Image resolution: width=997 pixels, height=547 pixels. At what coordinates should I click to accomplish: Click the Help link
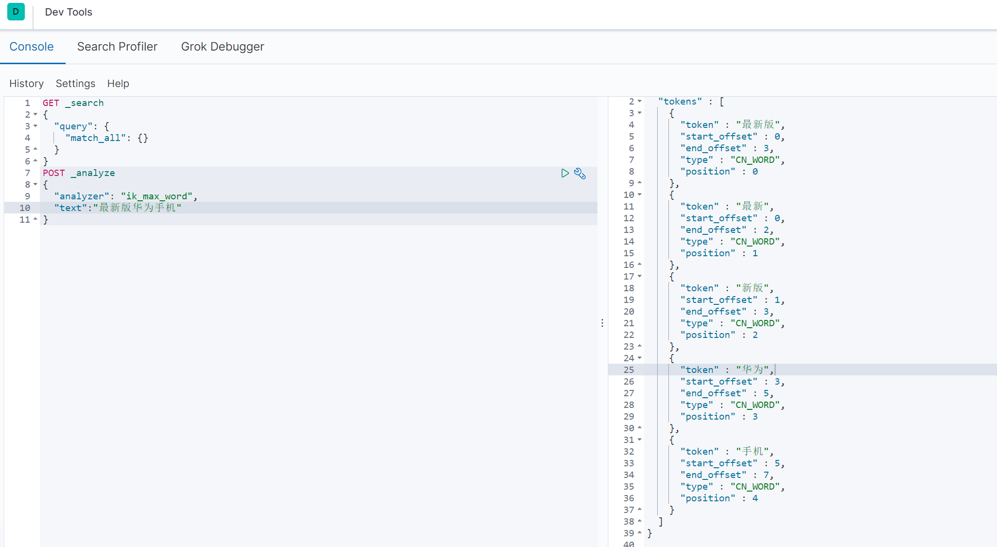click(118, 84)
